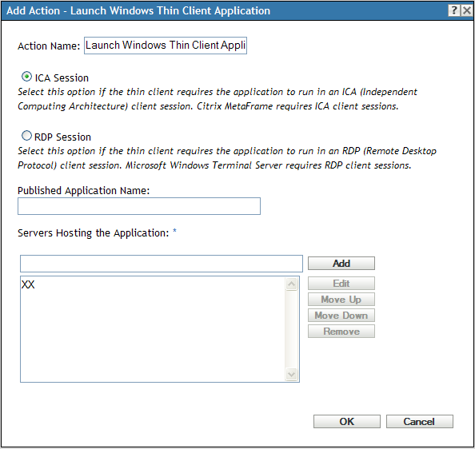
Task: Select the RDP Session radio button
Action: tap(26, 136)
